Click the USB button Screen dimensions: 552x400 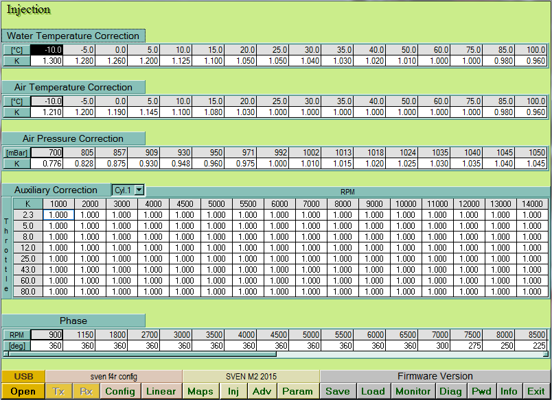tap(23, 377)
